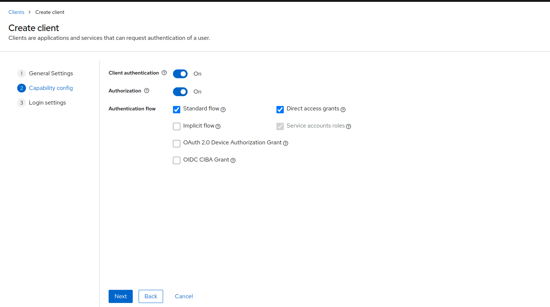Click OAuth 2.0 Device Authorization Grant help icon
The width and height of the screenshot is (550, 307).
point(286,143)
